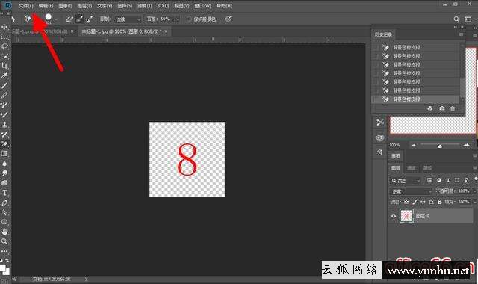Select the Ellipse shape tool
This screenshot has height=284, width=478.
pos(4,222)
